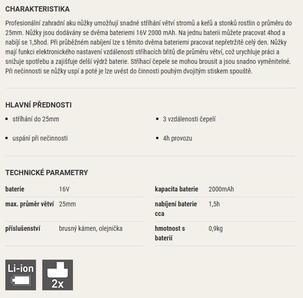Click the 2x batteries included icon
Image resolution: width=303 pixels, height=298 pixels.
(x=58, y=275)
